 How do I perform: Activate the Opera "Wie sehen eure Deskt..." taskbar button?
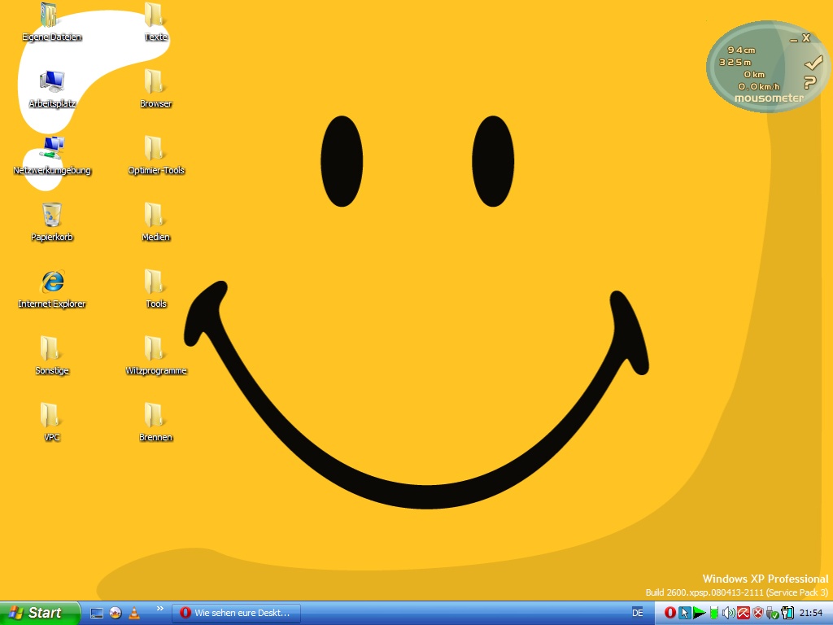pos(236,613)
